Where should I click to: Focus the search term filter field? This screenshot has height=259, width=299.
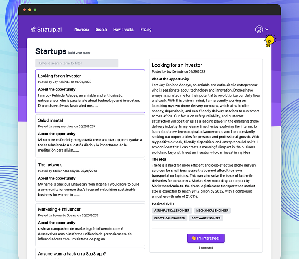click(77, 63)
